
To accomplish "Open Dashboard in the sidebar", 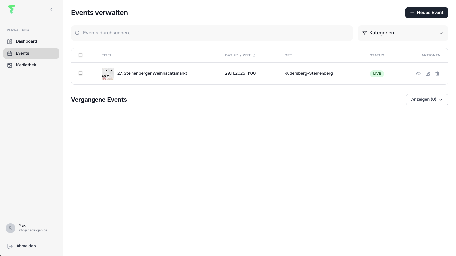I will [26, 41].
